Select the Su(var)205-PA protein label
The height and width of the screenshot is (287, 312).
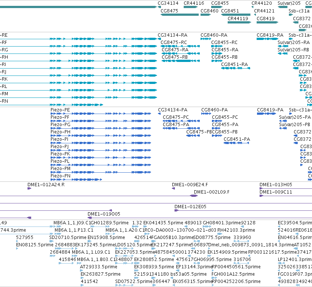coord(295,117)
